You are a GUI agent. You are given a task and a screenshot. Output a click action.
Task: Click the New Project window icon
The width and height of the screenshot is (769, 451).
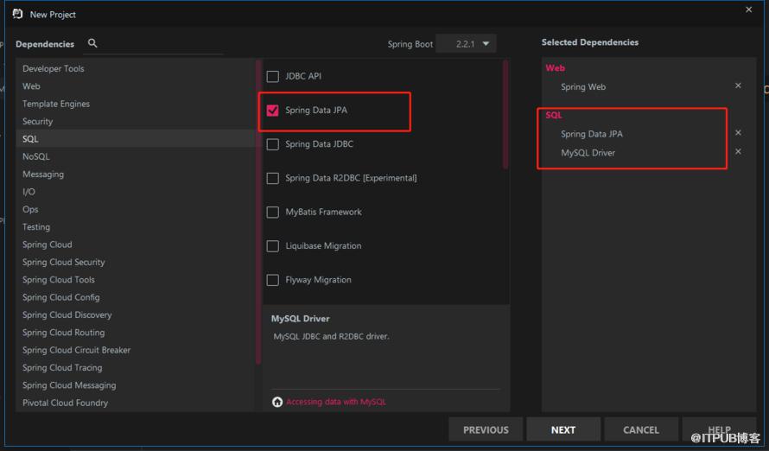[17, 14]
